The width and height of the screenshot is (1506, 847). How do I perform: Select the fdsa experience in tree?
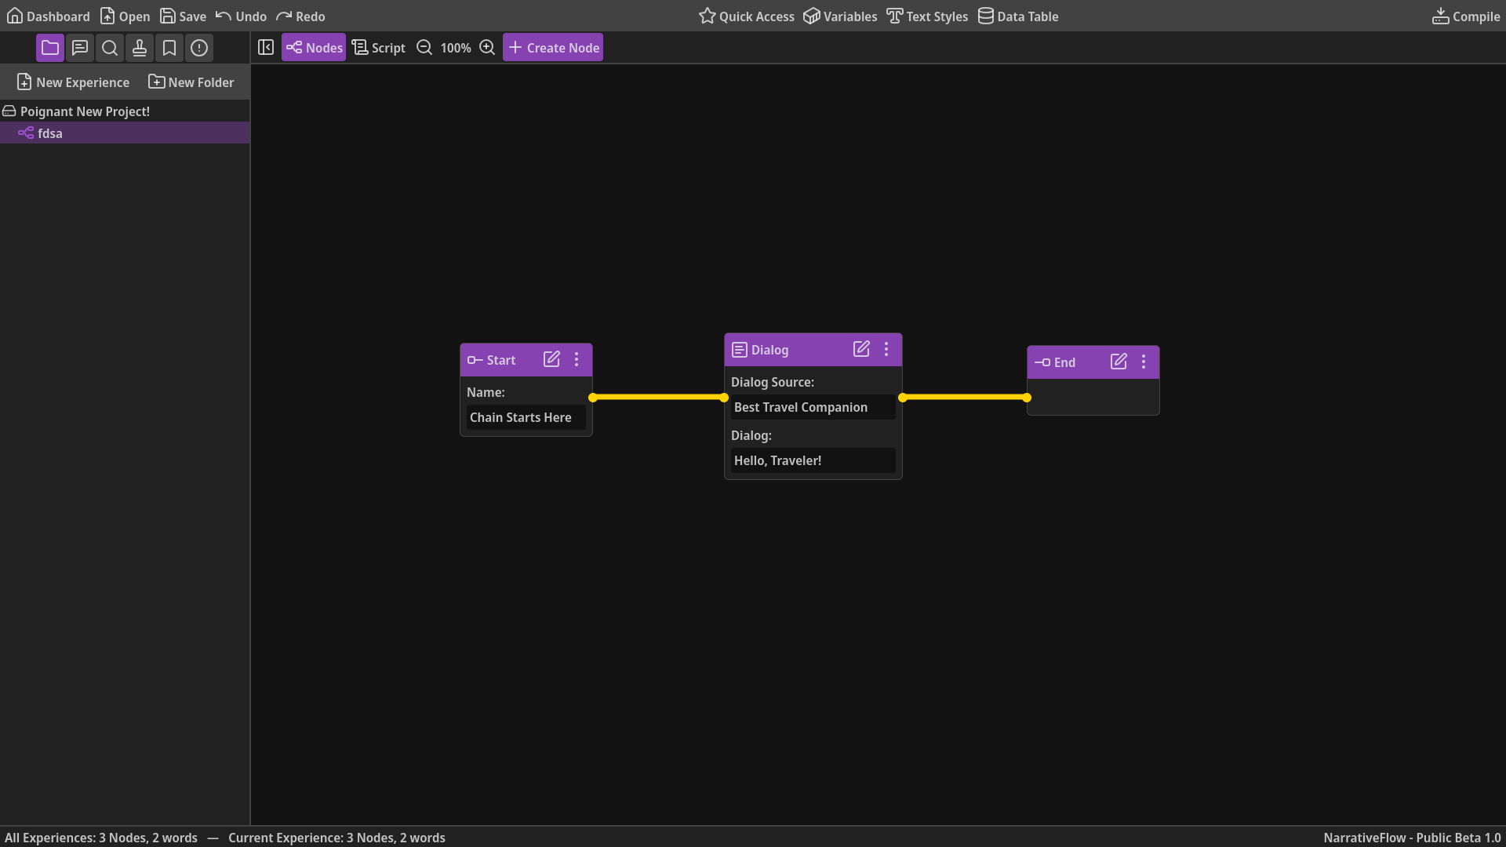(50, 133)
